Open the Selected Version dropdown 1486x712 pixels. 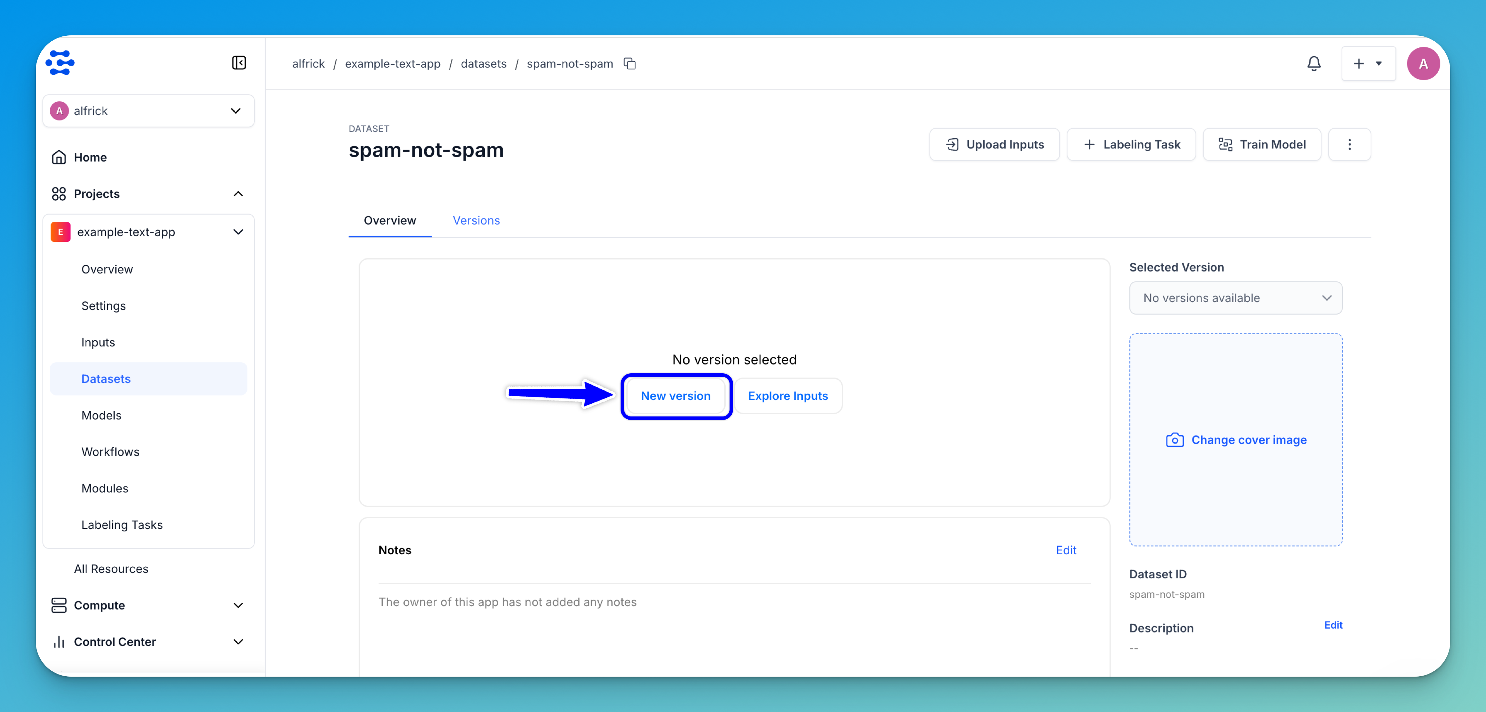point(1235,298)
